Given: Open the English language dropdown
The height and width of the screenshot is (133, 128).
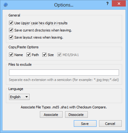Looking at the screenshot, I should (x=19, y=97).
